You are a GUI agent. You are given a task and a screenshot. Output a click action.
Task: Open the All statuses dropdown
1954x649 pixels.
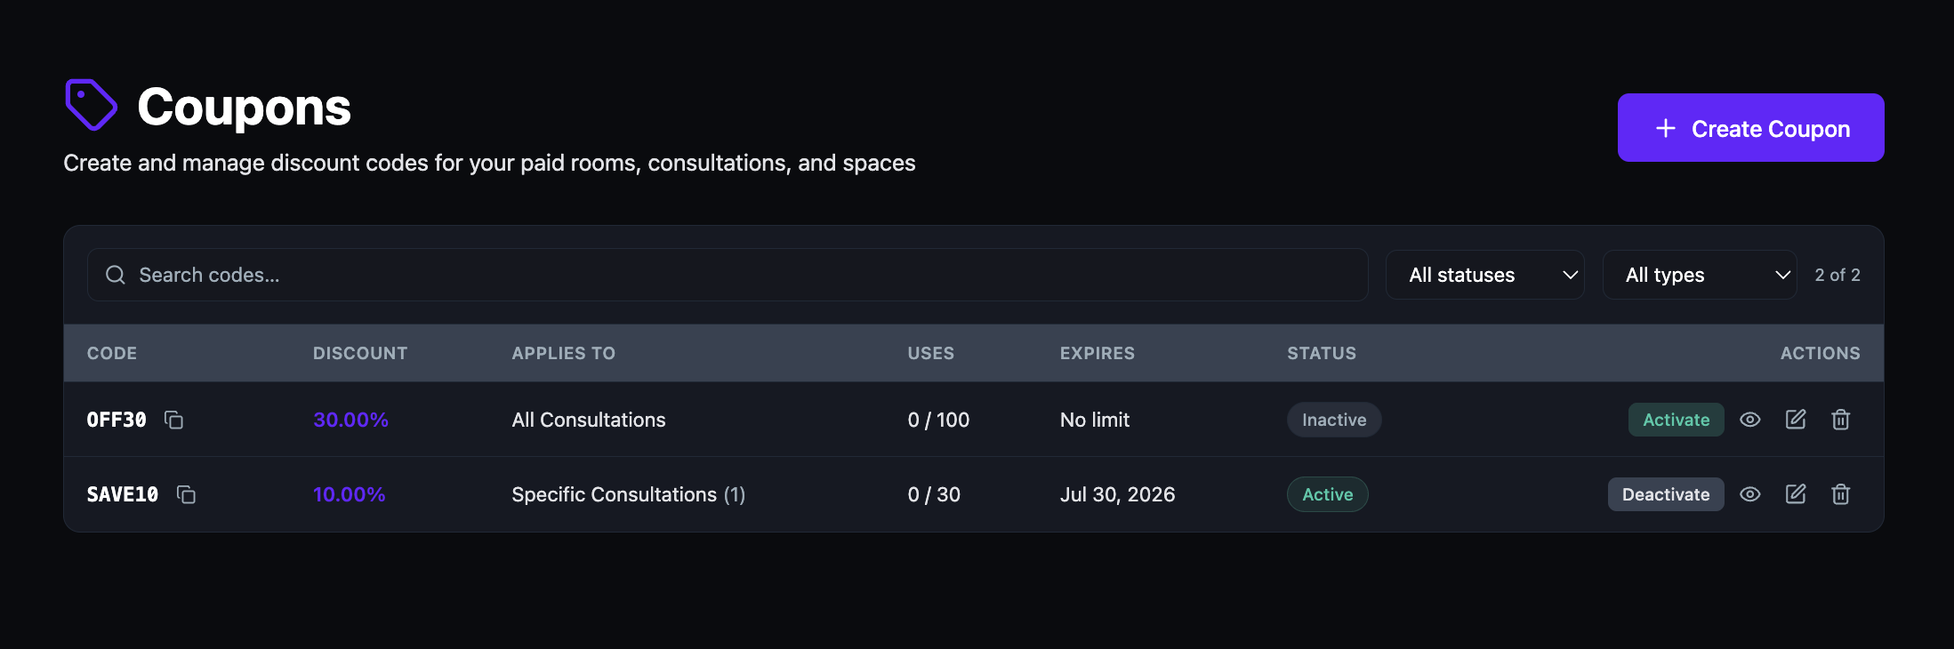(1485, 275)
